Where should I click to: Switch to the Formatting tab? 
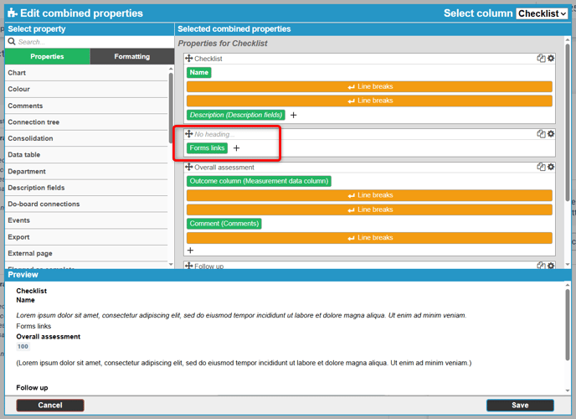131,57
